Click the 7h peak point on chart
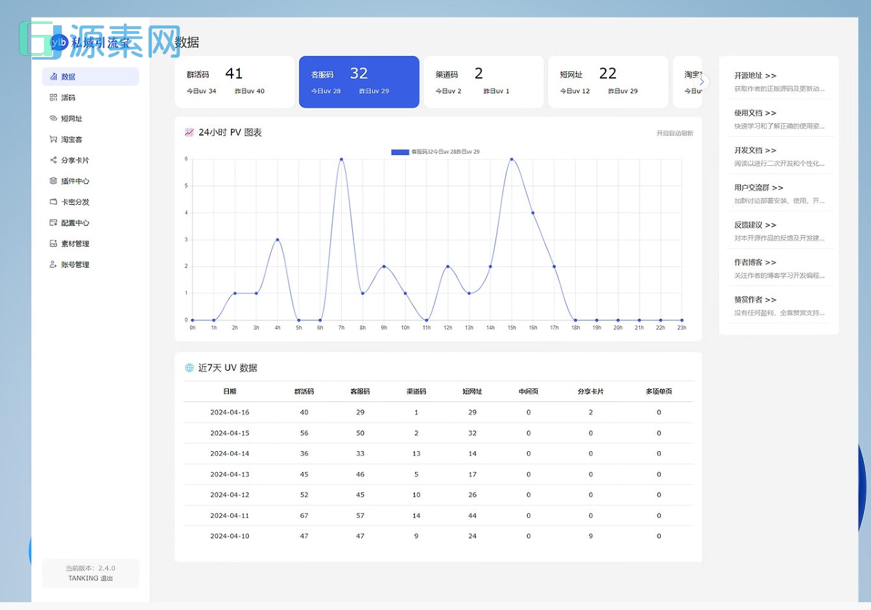This screenshot has width=871, height=610. pos(341,159)
